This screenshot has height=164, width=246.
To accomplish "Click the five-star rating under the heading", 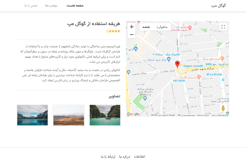I will pos(113,31).
